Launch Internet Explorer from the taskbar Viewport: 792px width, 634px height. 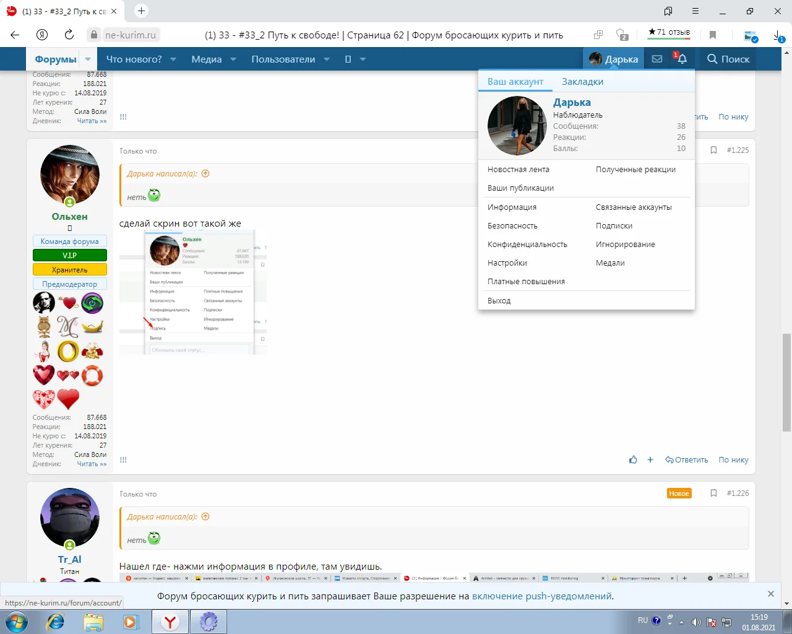coord(56,622)
